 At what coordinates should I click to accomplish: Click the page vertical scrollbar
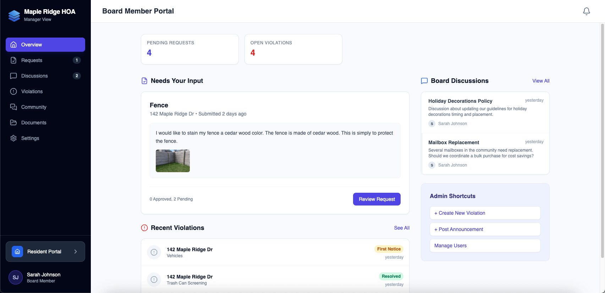[x=602, y=141]
